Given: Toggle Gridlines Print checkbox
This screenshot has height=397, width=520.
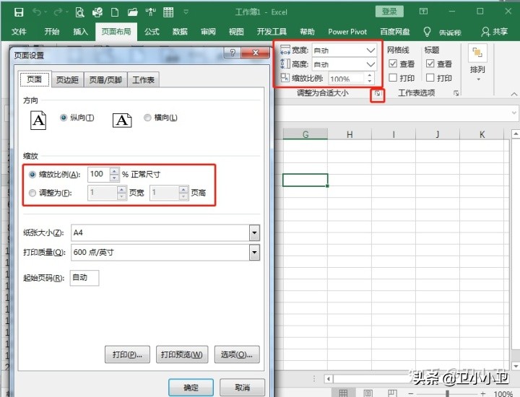Looking at the screenshot, I should [x=393, y=77].
